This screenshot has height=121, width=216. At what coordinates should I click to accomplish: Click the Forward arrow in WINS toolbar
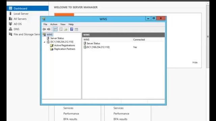coord(49,29)
